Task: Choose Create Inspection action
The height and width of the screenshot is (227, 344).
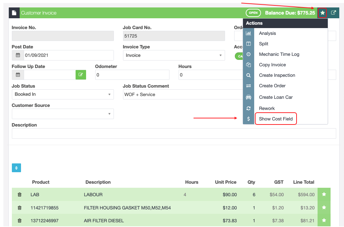Action: click(x=277, y=75)
